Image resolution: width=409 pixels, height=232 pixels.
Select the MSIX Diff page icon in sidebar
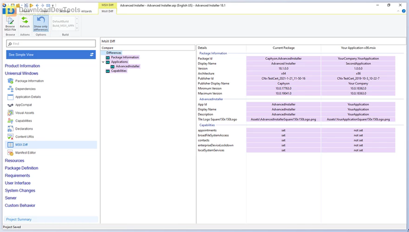point(10,145)
